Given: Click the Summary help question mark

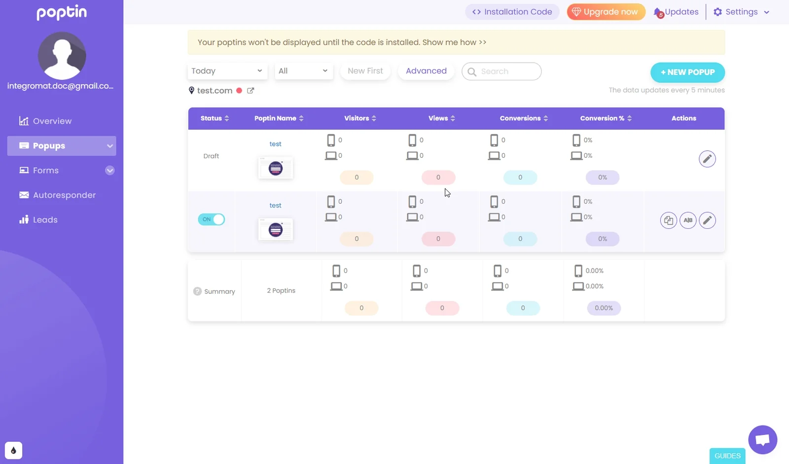Looking at the screenshot, I should click(197, 291).
